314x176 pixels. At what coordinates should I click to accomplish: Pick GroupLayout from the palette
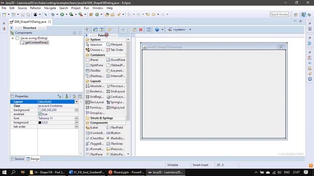pos(95,113)
